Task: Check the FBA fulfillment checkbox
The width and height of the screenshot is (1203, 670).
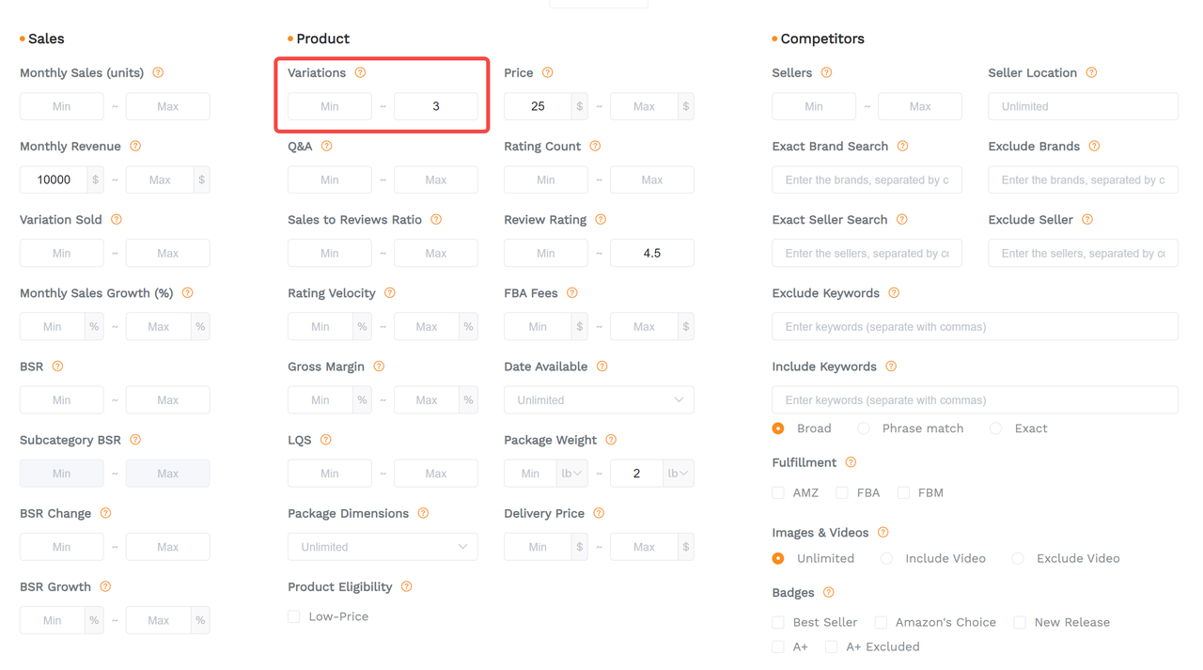Action: pos(841,492)
